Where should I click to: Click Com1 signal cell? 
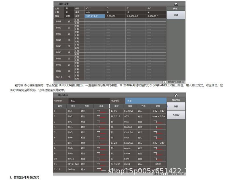click(130, 164)
